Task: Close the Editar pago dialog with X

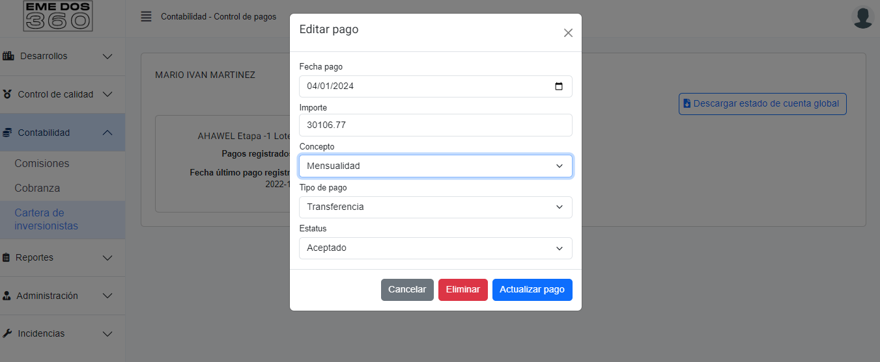Action: pyautogui.click(x=568, y=33)
